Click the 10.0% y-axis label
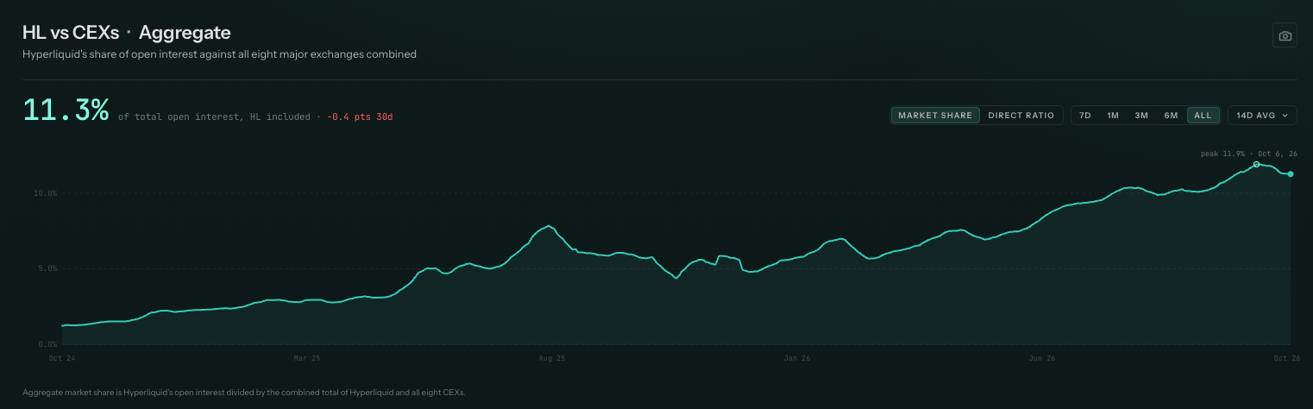This screenshot has height=409, width=1313. [46, 193]
